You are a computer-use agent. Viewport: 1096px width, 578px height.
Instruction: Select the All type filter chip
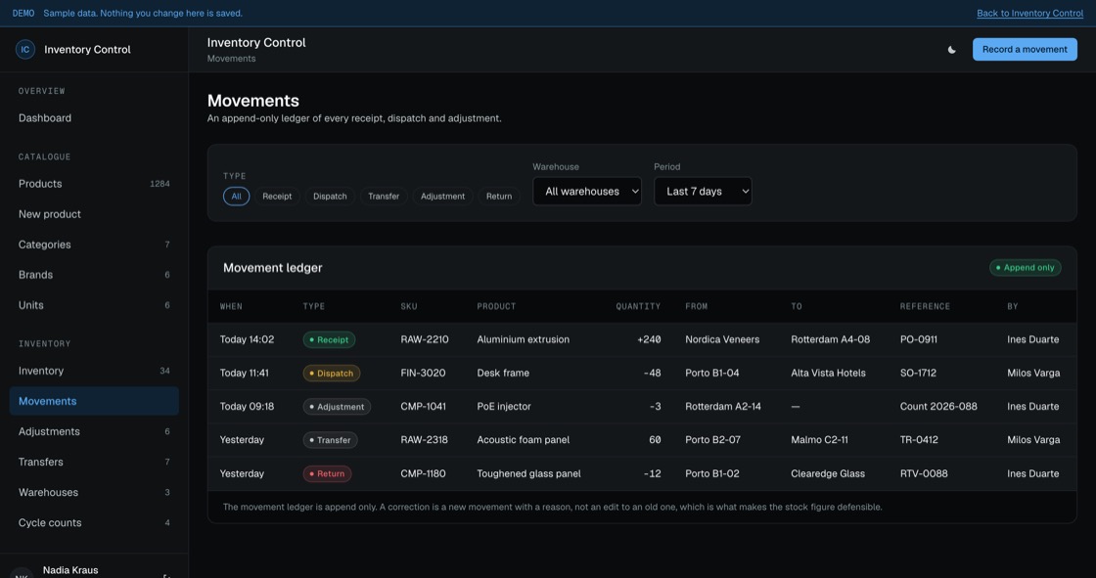click(236, 197)
